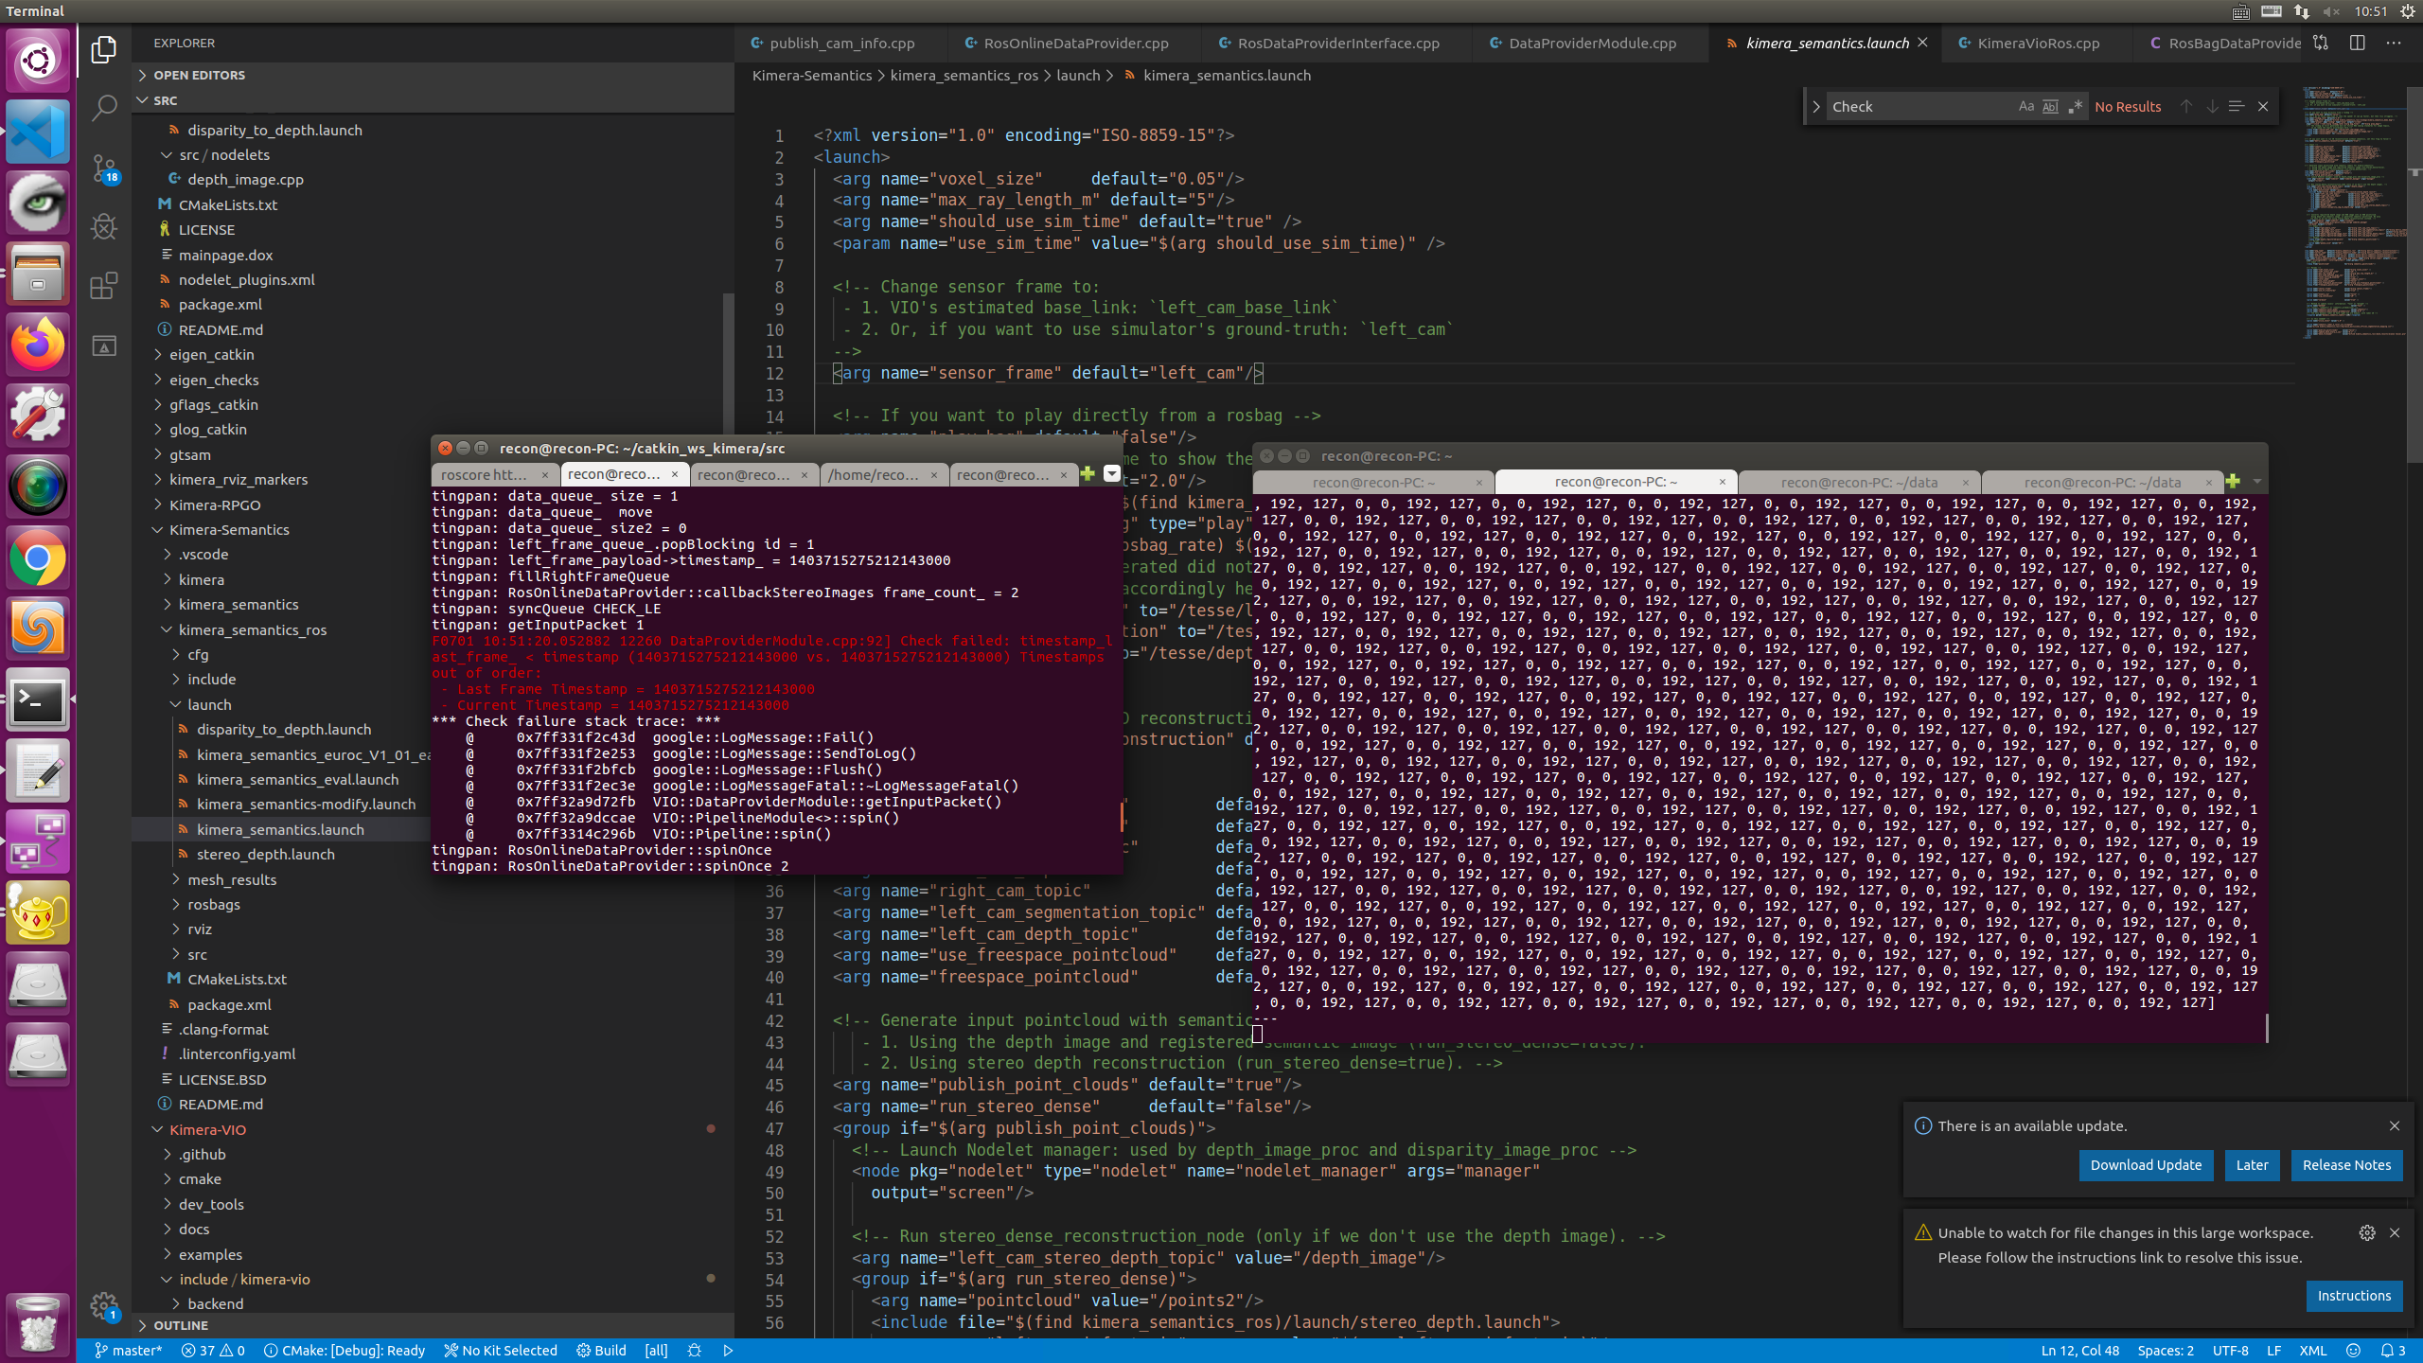The image size is (2423, 1363).
Task: Click the bug icon in the status bar
Action: click(x=693, y=1351)
